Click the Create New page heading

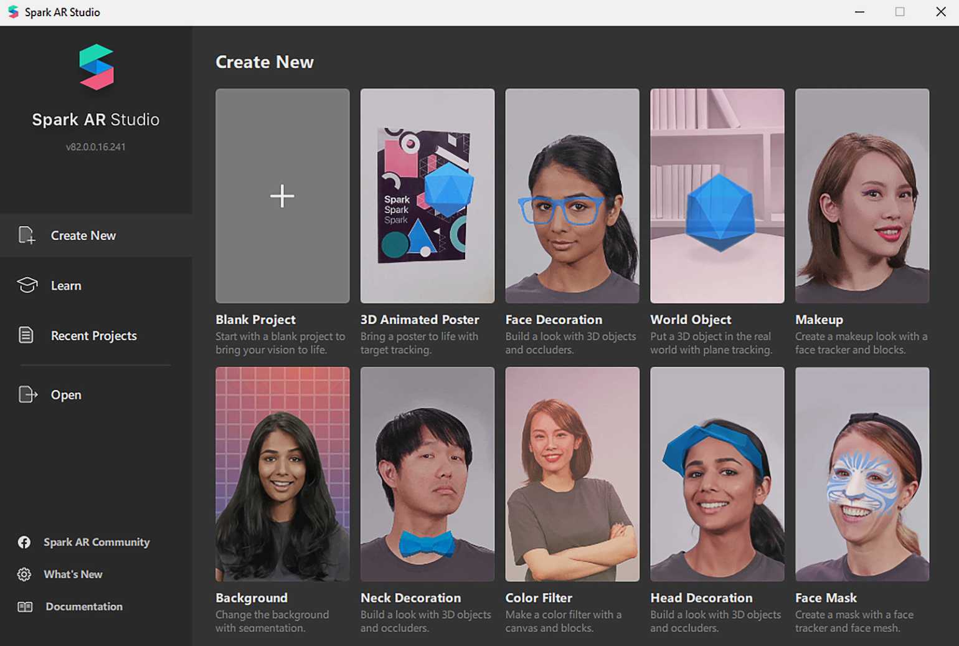tap(265, 62)
